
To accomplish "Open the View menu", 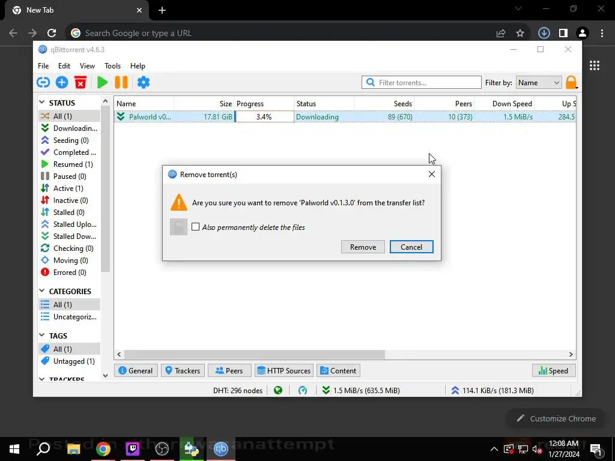I will coord(87,66).
